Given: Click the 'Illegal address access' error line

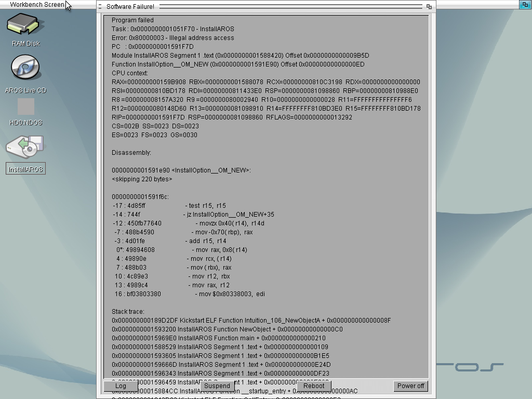Looking at the screenshot, I should [x=172, y=37].
